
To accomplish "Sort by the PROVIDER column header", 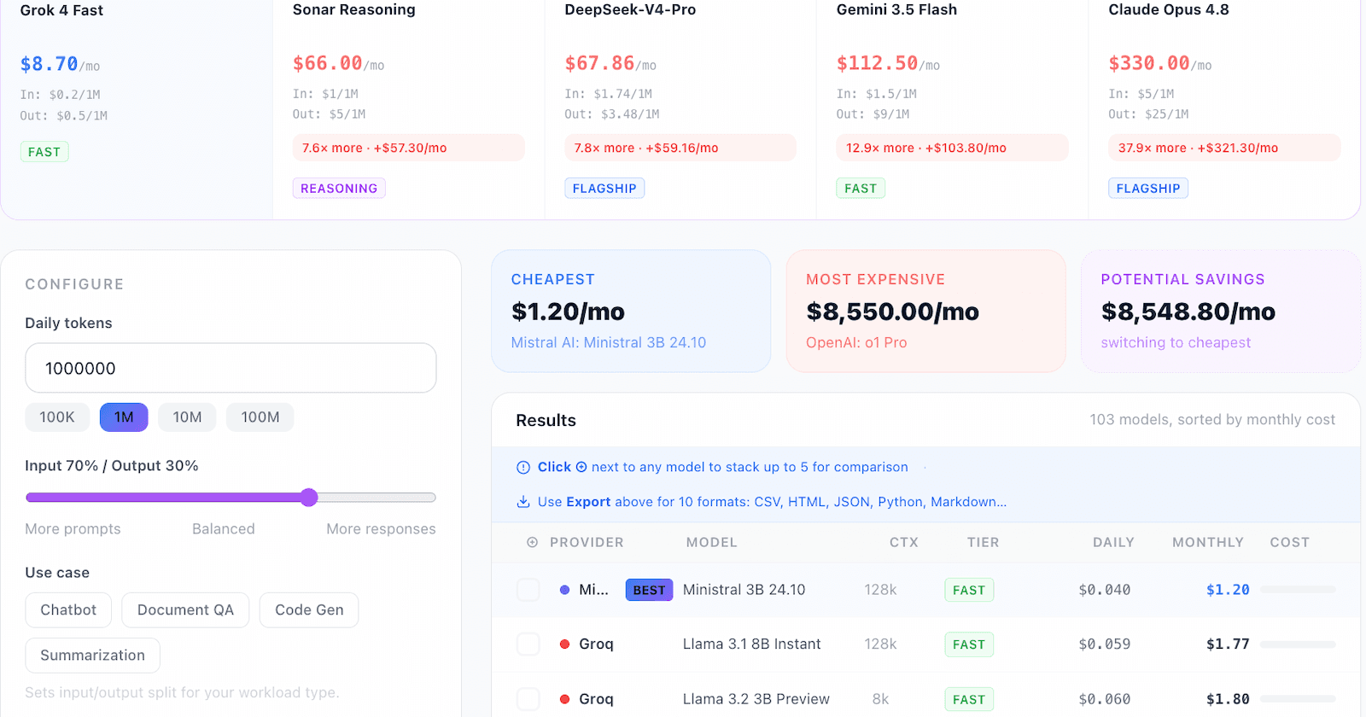I will (587, 543).
